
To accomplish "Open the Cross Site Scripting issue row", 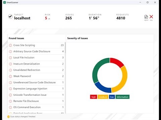I will tap(36, 45).
